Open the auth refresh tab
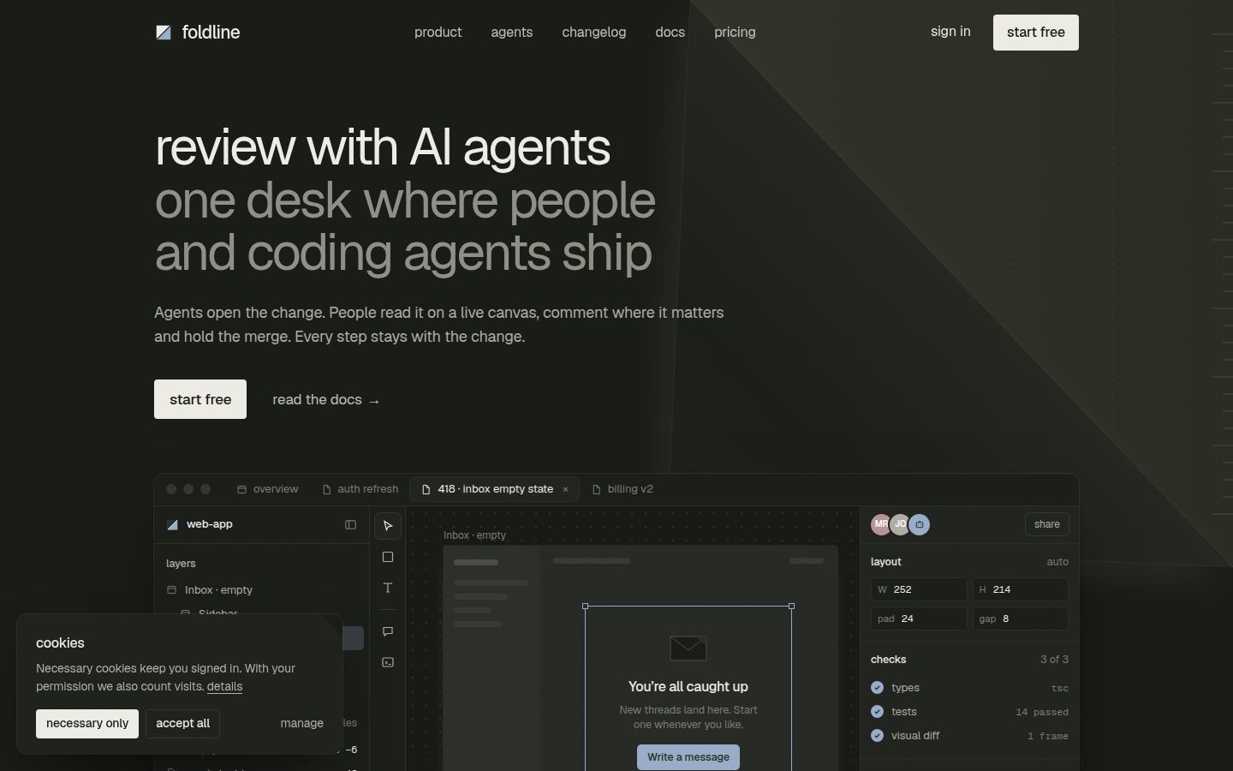This screenshot has width=1233, height=771. click(360, 489)
